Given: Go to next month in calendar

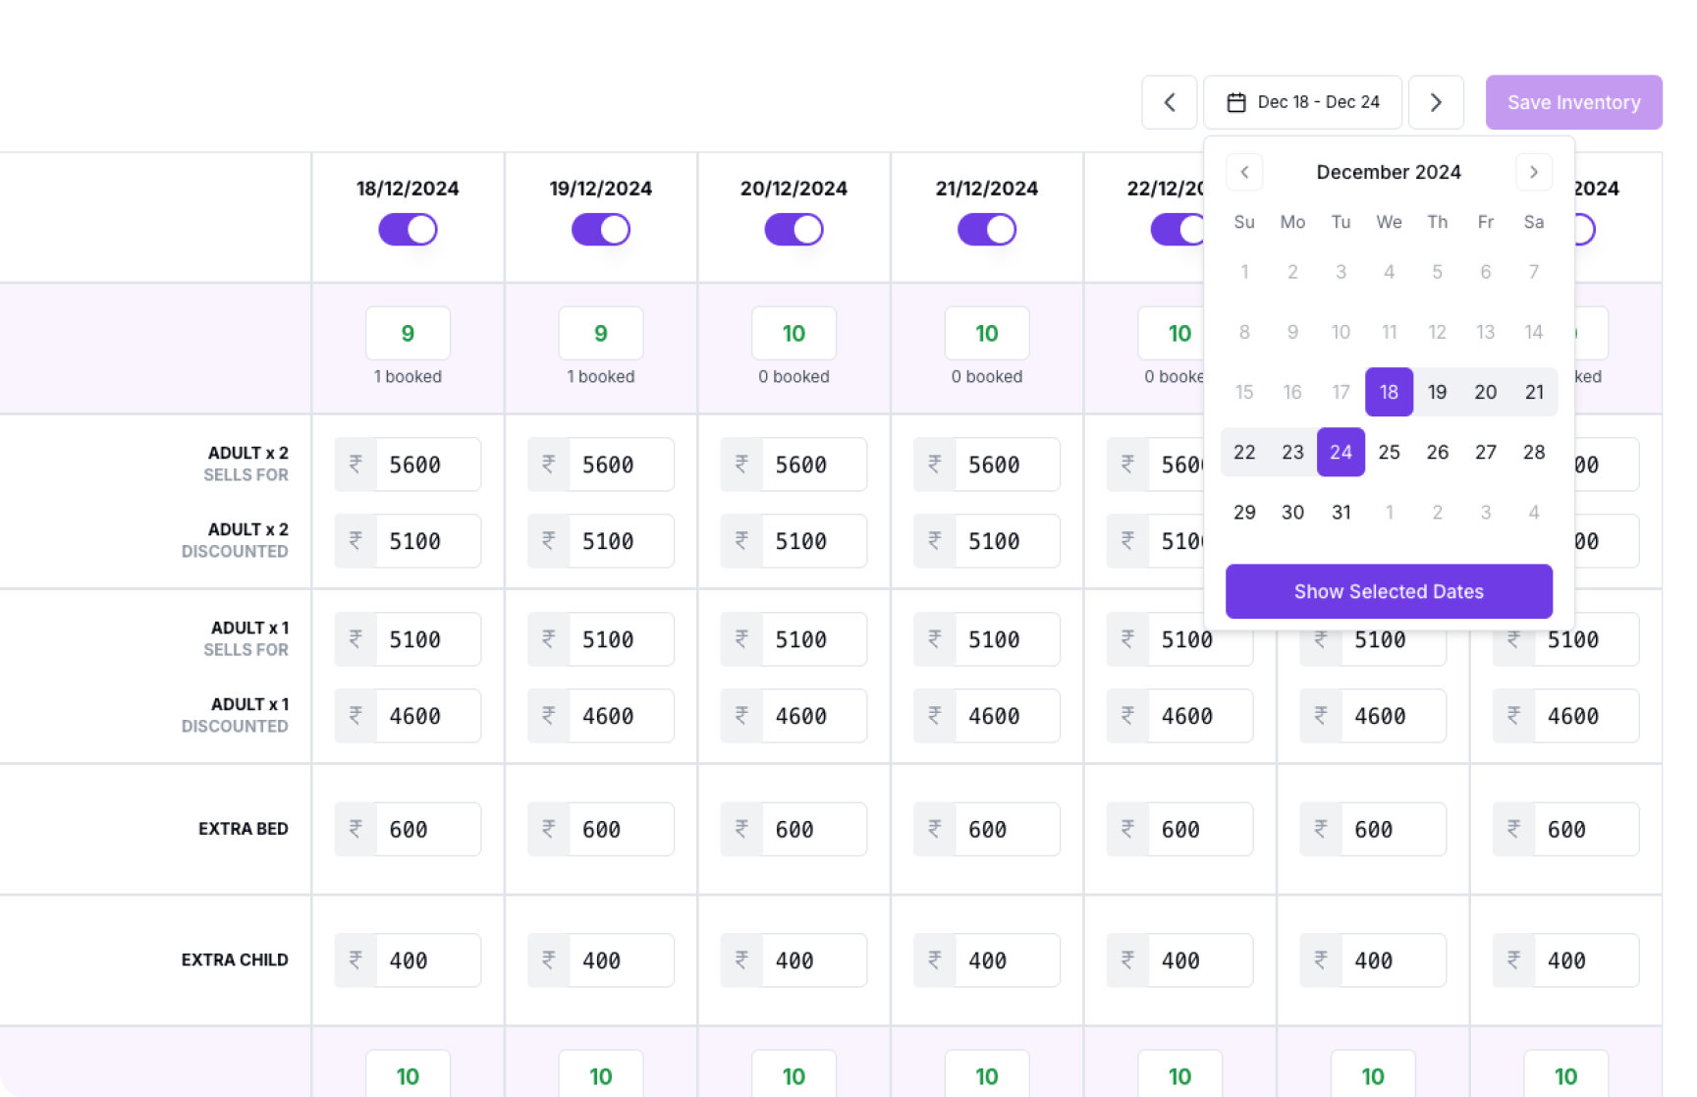Looking at the screenshot, I should [x=1533, y=172].
